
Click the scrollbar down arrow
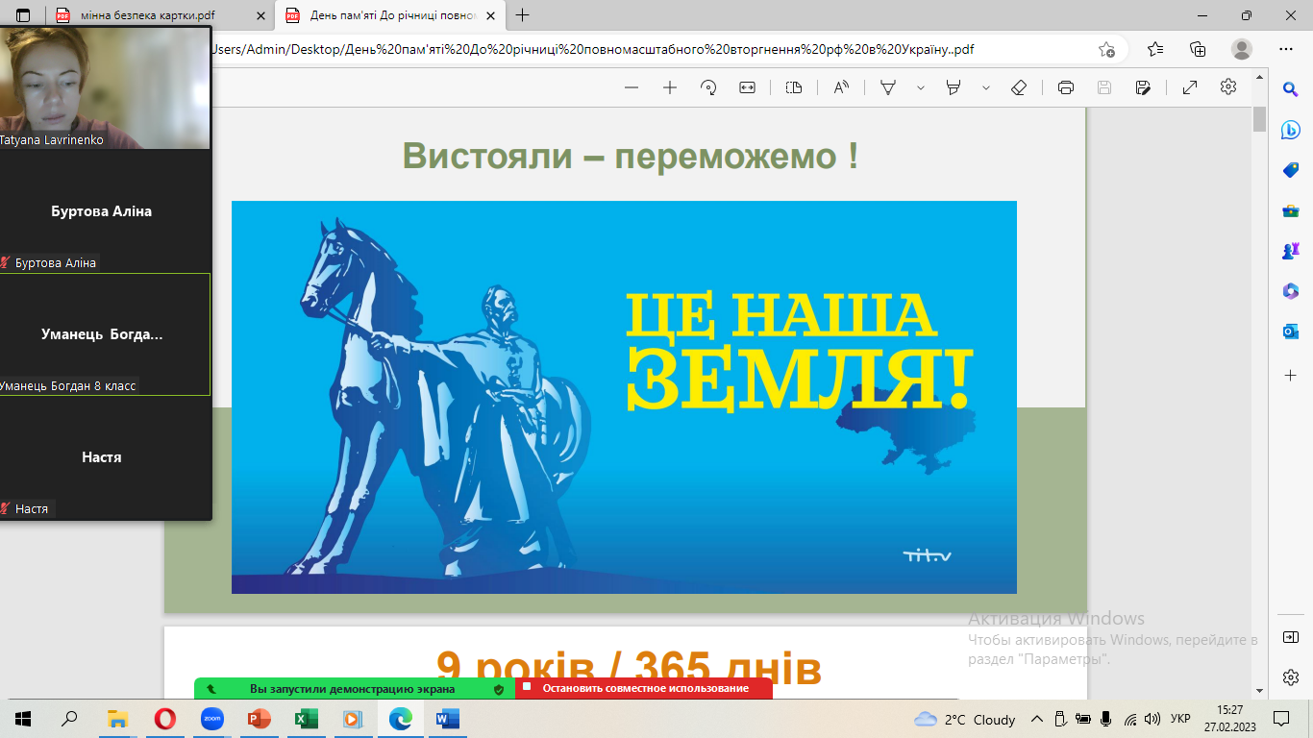tap(1259, 690)
